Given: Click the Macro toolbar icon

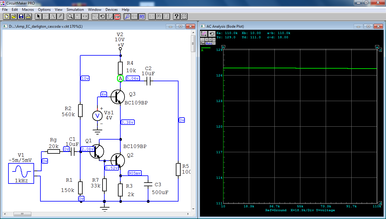Looking at the screenshot, I should tap(166, 17).
